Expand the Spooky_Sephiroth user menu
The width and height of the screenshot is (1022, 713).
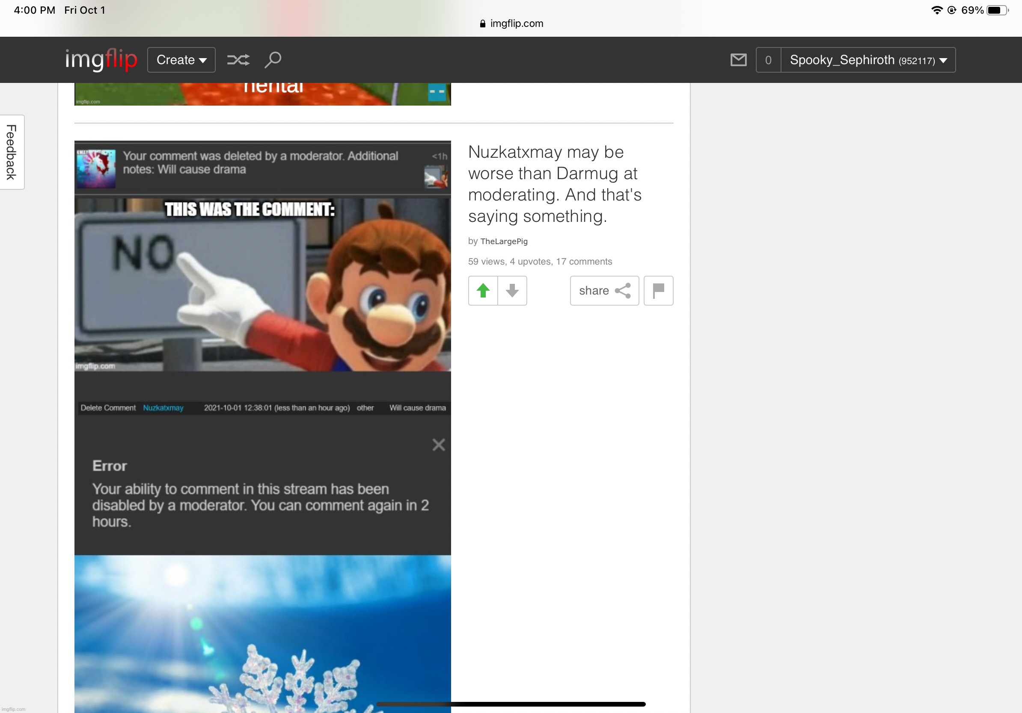coord(868,60)
